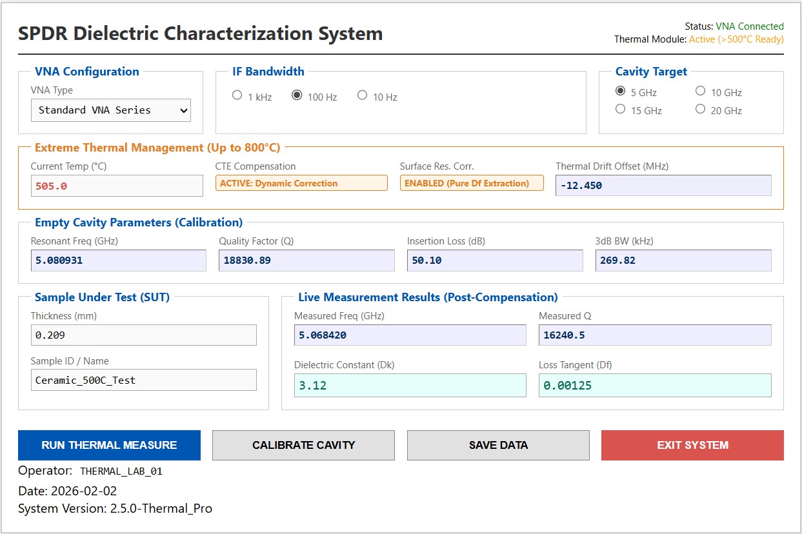This screenshot has width=802, height=534.
Task: Click the Current Temp field
Action: click(117, 186)
